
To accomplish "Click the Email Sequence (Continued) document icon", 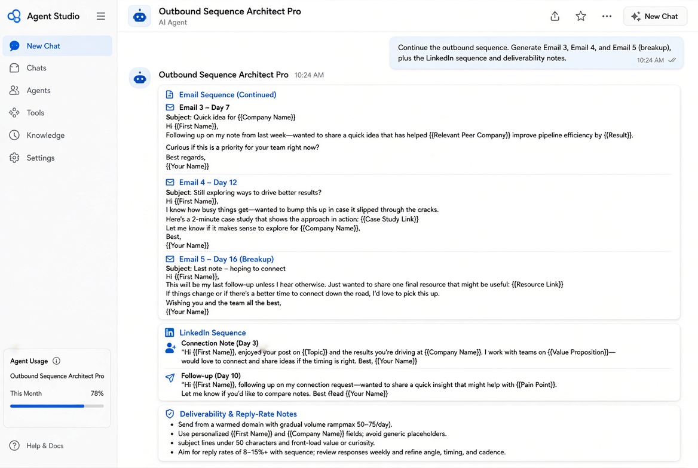I will [170, 94].
